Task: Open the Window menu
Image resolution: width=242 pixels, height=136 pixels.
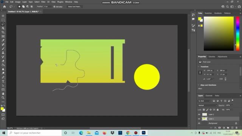Action: pos(68,2)
